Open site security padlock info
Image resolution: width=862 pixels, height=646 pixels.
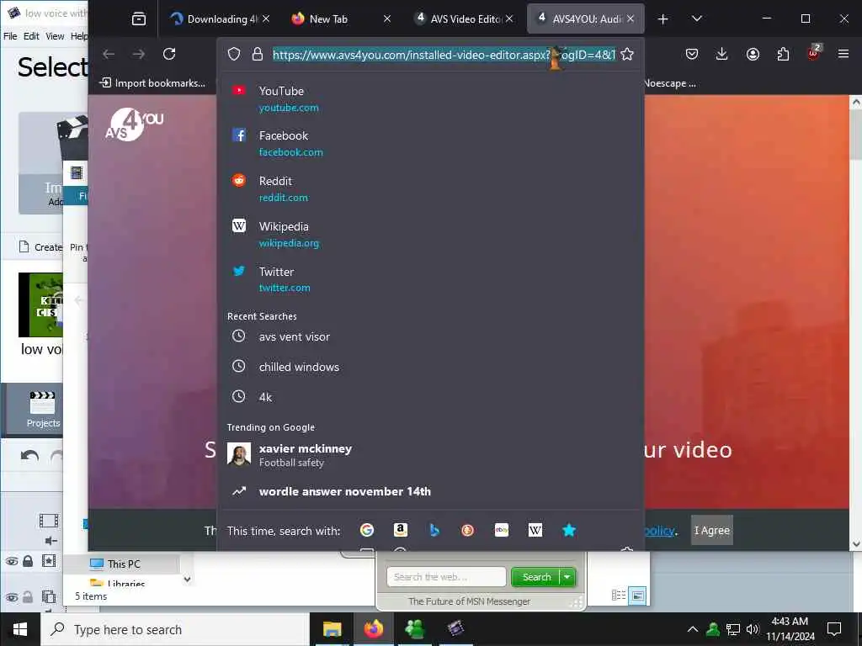click(x=258, y=54)
